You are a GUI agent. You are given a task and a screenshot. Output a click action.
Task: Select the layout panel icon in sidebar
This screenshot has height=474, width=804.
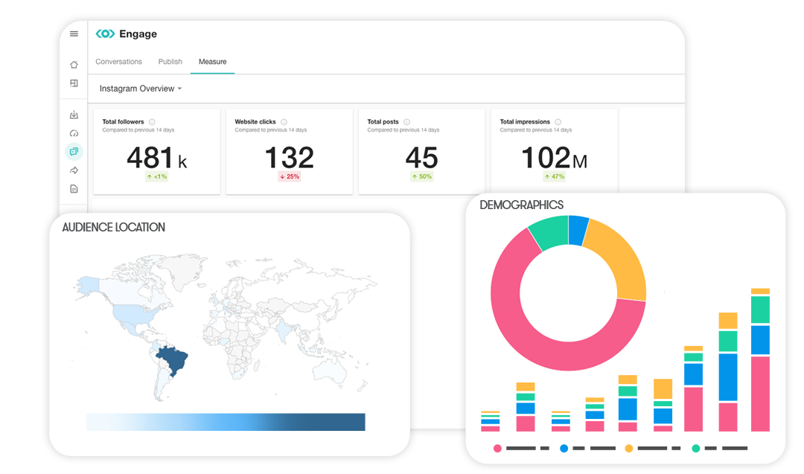[x=73, y=82]
